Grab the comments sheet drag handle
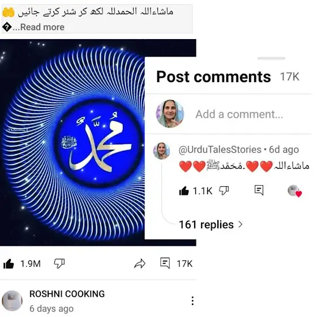 tap(271, 58)
